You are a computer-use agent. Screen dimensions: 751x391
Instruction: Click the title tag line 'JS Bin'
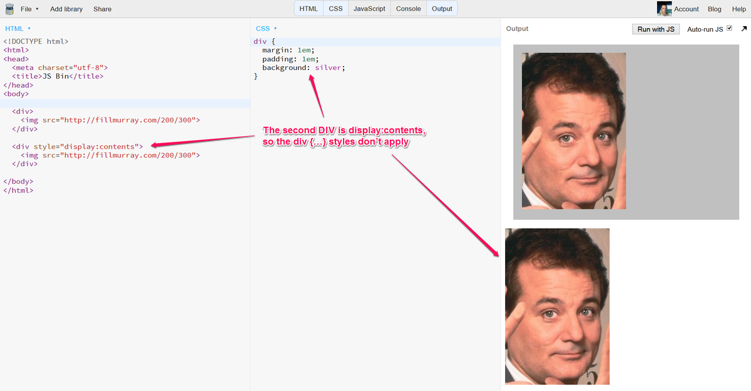click(58, 76)
